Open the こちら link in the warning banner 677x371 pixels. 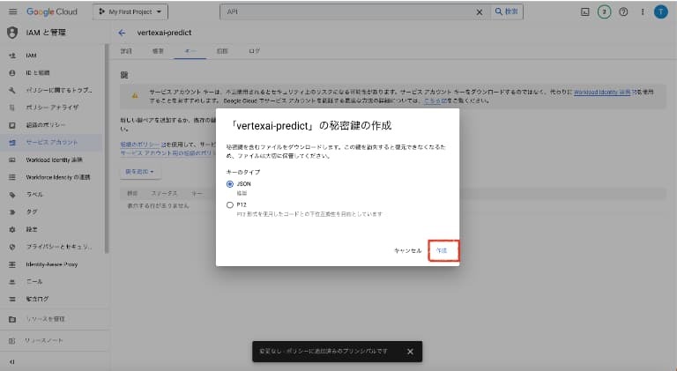[435, 100]
